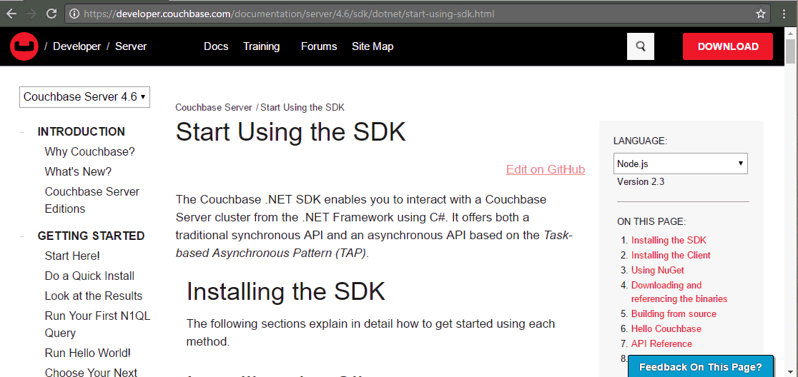Image resolution: width=798 pixels, height=377 pixels.
Task: Click the page vertical scrollbar thumb
Action: pos(790,51)
